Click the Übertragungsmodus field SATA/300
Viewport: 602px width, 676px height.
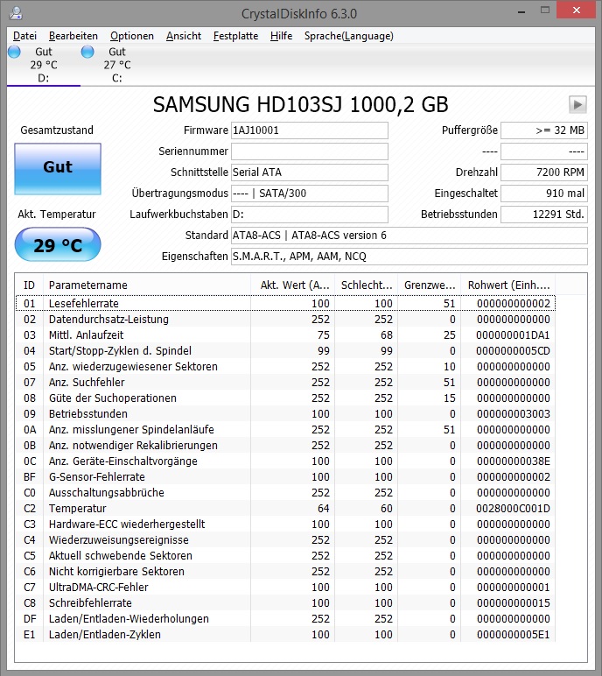310,194
